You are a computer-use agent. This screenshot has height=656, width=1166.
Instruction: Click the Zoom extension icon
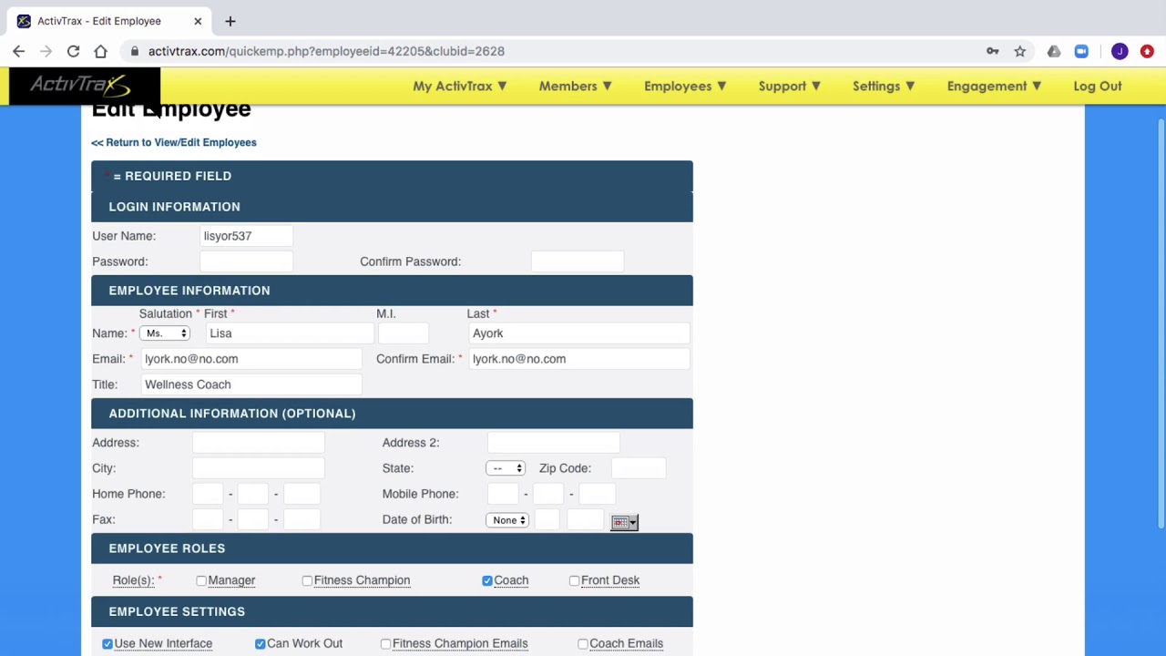point(1081,51)
